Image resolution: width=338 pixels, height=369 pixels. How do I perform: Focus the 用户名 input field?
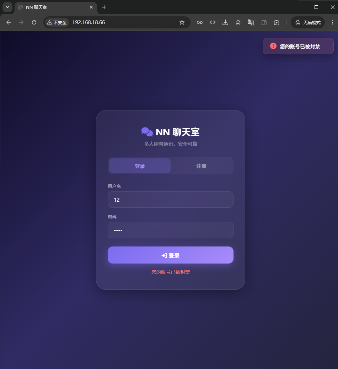coord(171,200)
